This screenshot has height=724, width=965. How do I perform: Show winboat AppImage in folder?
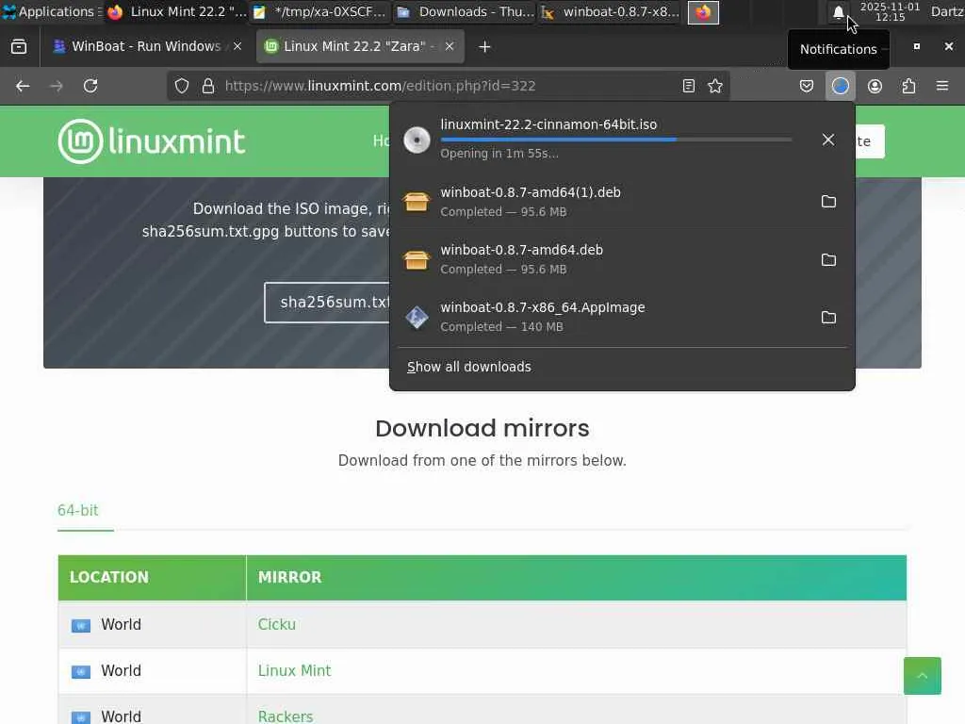coord(828,317)
